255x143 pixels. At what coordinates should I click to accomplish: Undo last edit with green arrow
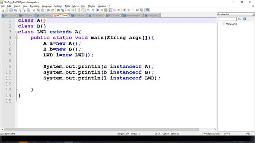coord(48,10)
